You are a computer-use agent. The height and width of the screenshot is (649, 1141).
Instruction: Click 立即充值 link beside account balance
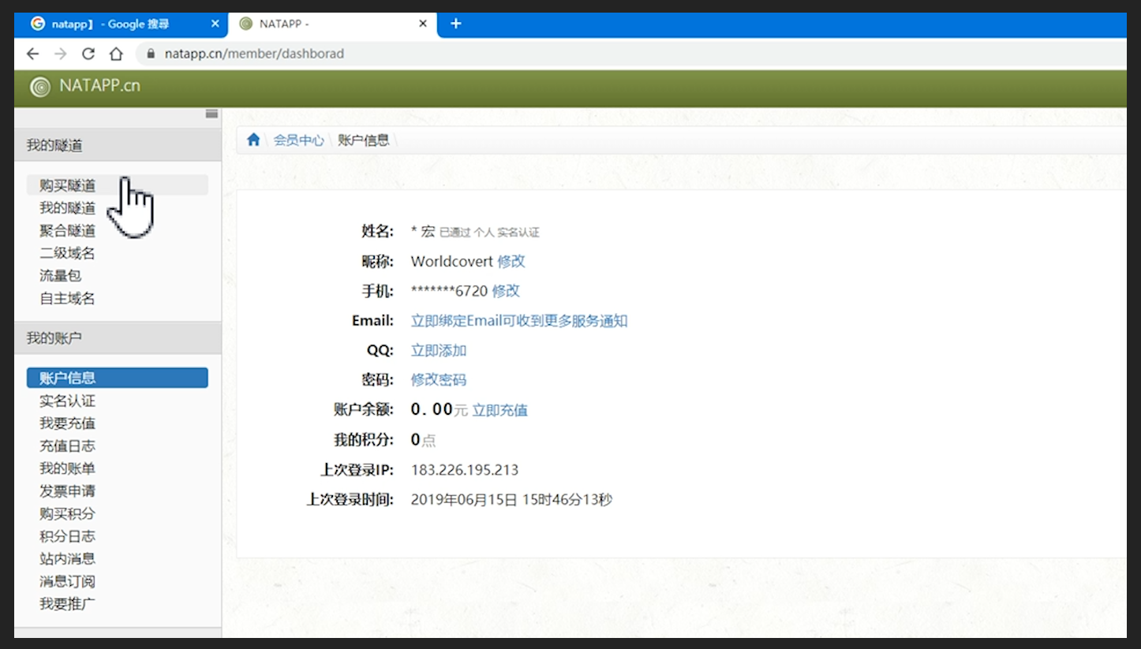point(499,410)
